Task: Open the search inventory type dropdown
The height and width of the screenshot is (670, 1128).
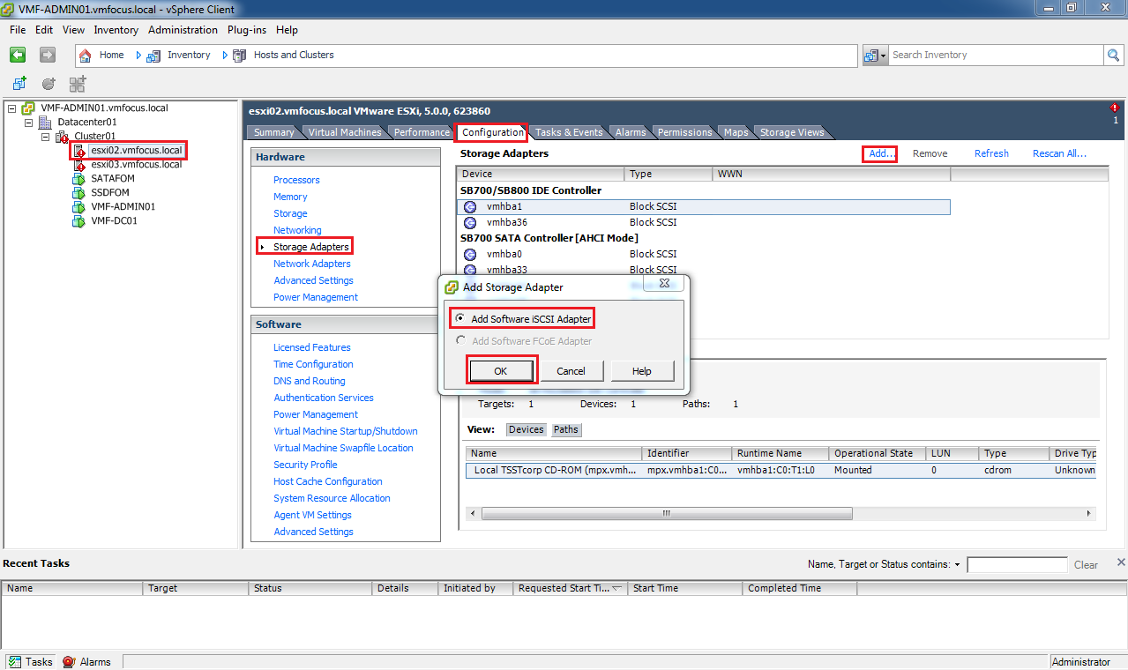Action: coord(875,55)
